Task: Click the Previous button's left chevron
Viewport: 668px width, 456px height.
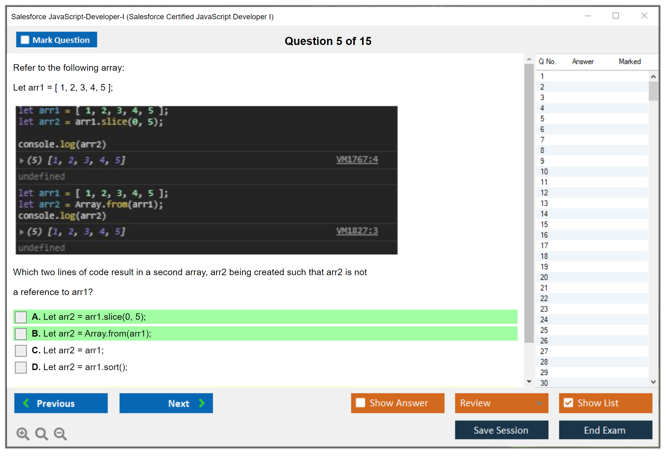Action: (26, 403)
